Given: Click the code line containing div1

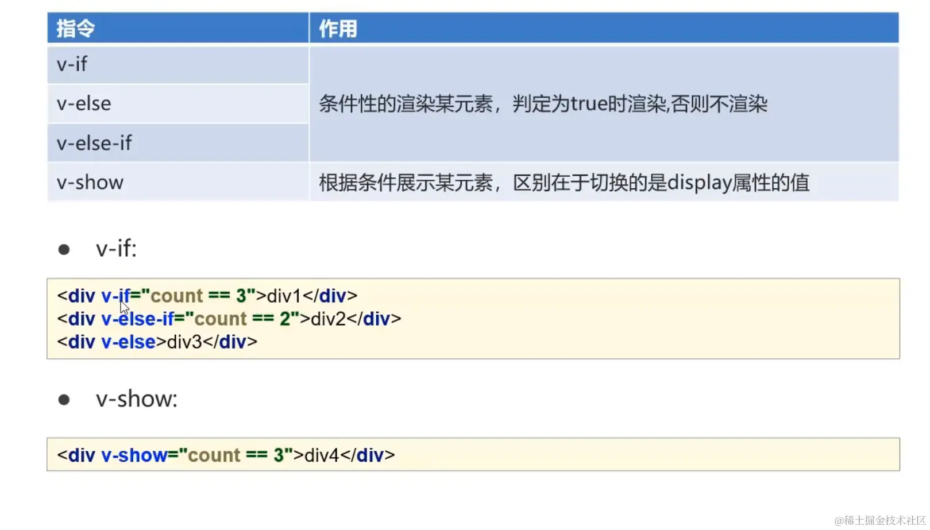Looking at the screenshot, I should click(x=207, y=296).
